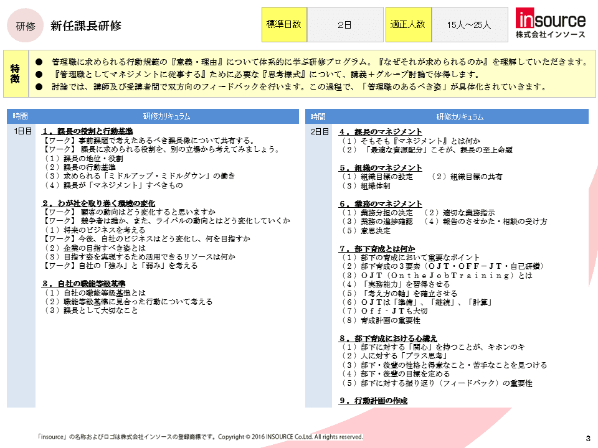Click the item '（２）組織目標の共有'

click(x=467, y=177)
